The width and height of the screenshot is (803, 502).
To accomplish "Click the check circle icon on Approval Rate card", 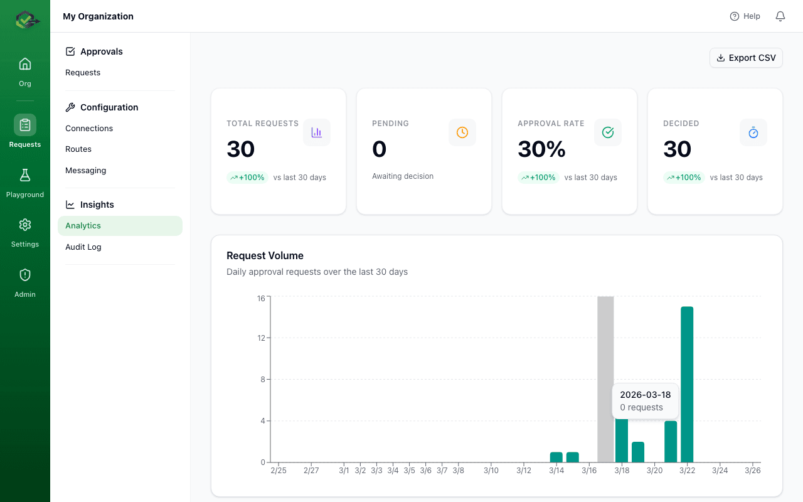I will click(607, 132).
